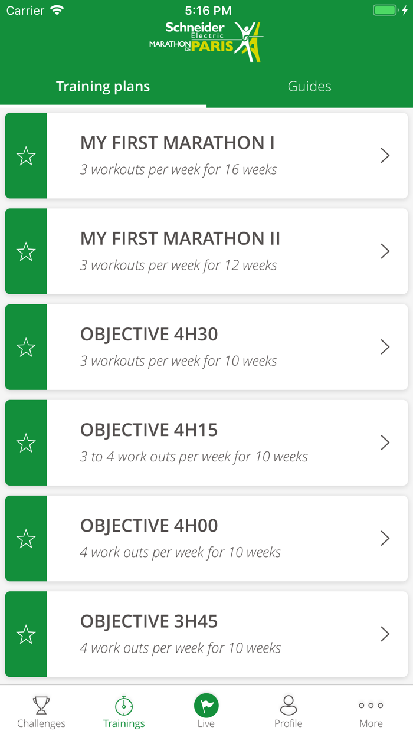
Task: Star the OBJECTIVE 4H30 training plan
Action: pos(26,347)
